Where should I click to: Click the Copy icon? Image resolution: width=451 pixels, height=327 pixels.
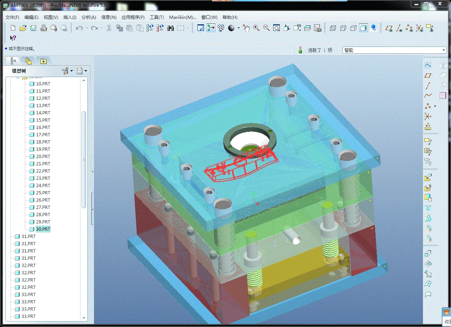pyautogui.click(x=119, y=28)
